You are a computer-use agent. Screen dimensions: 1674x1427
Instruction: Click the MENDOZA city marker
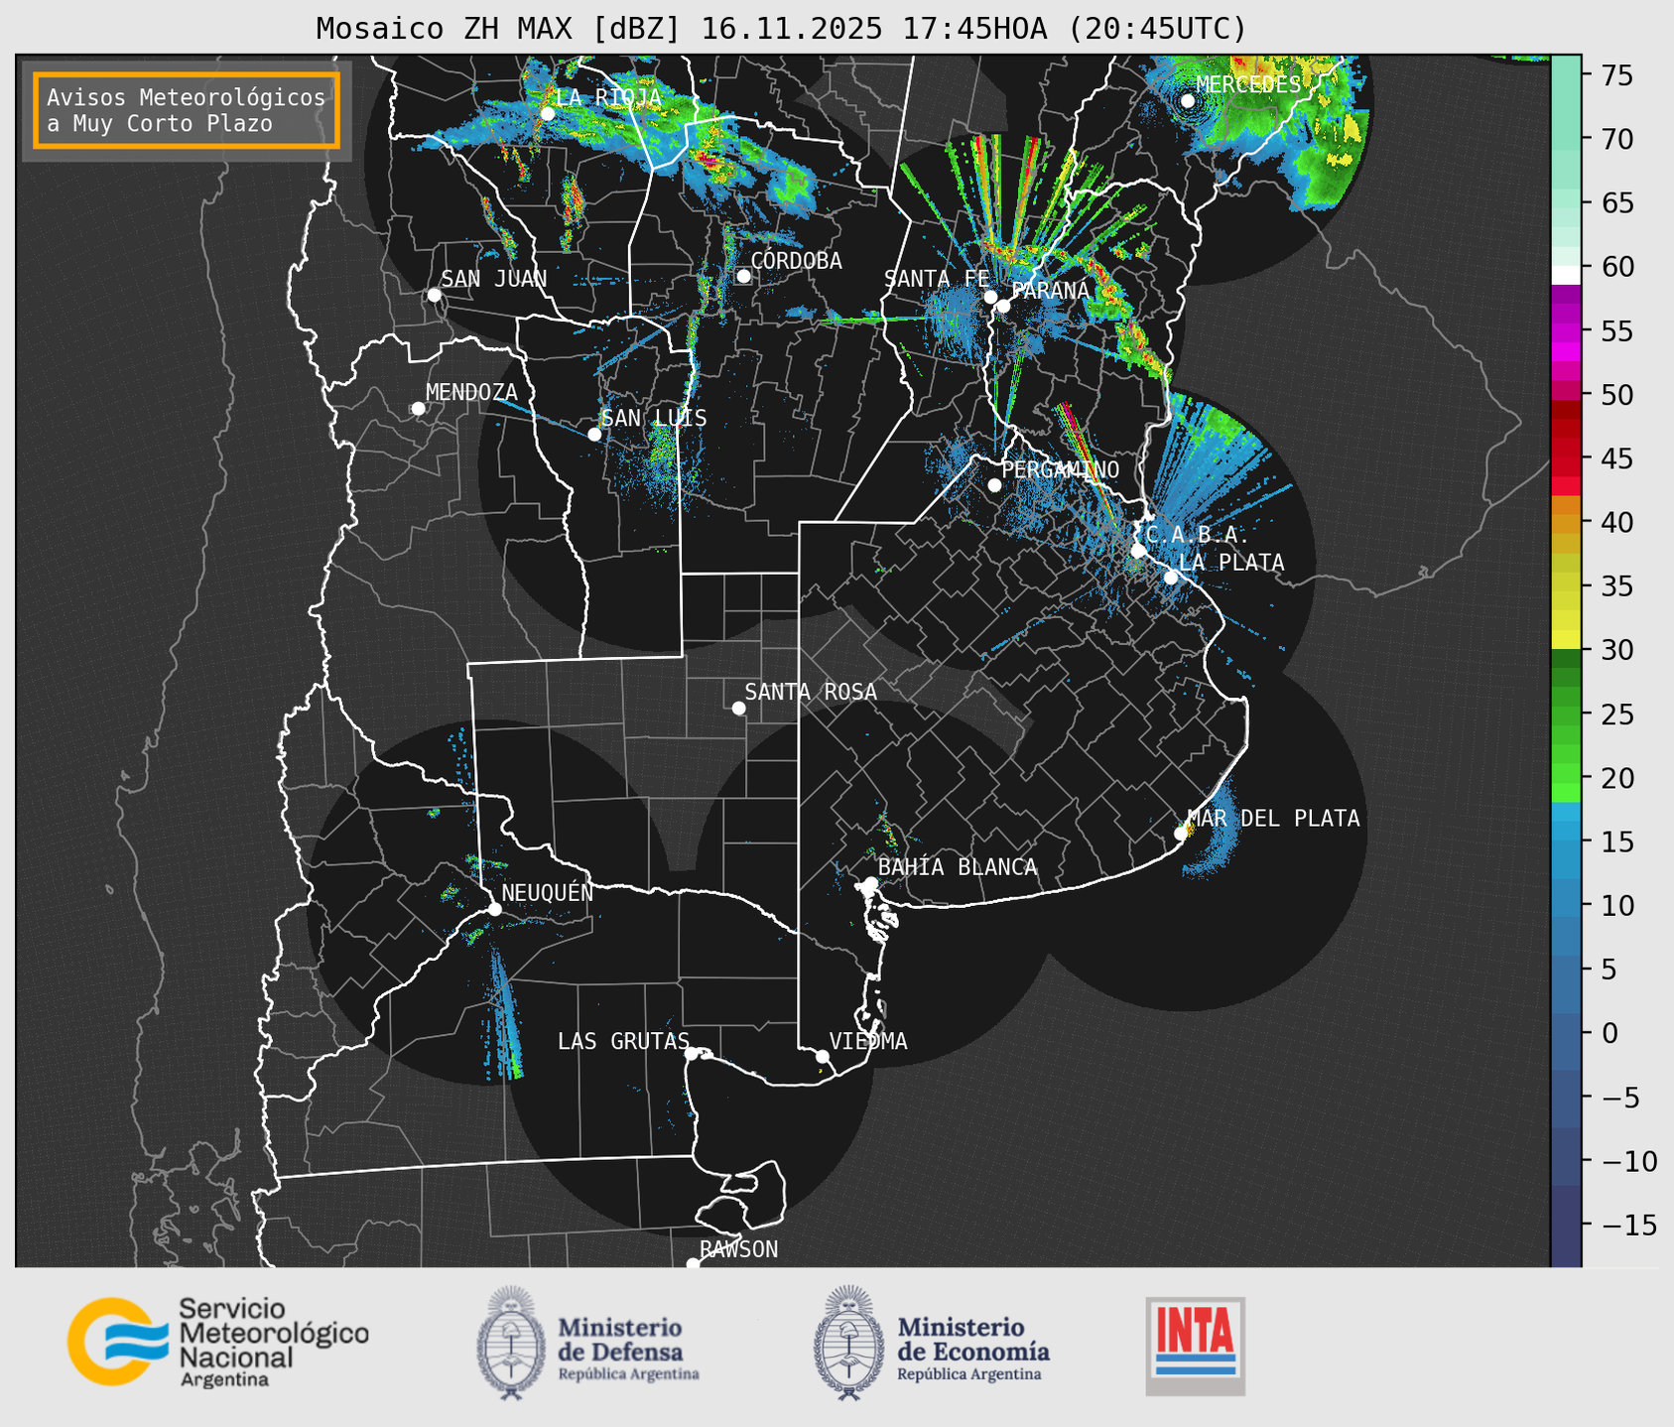click(x=418, y=409)
